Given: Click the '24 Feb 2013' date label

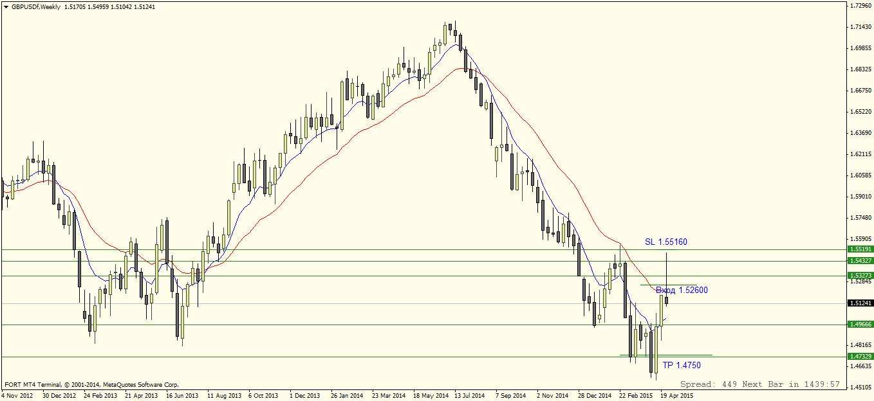Looking at the screenshot, I should (x=100, y=396).
